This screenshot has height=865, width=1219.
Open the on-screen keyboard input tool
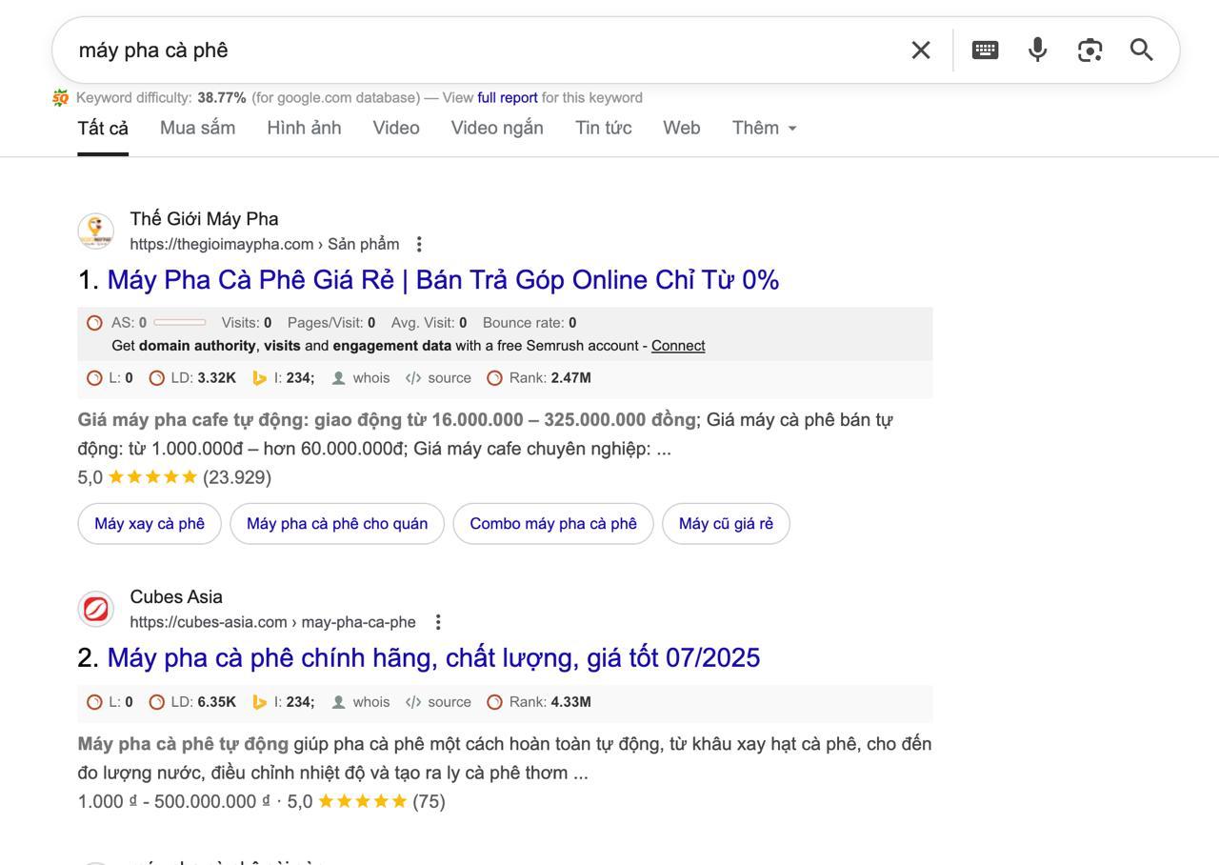pos(985,50)
